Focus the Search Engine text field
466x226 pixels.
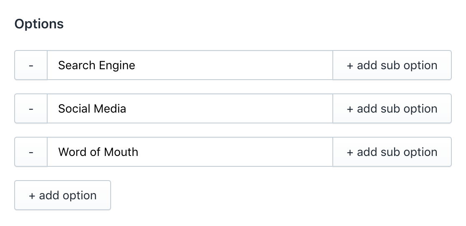click(190, 65)
